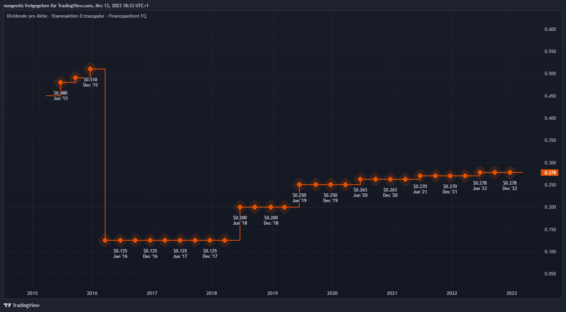Click the 'nongentis freigegeben' header text
The image size is (566, 312).
(30, 6)
